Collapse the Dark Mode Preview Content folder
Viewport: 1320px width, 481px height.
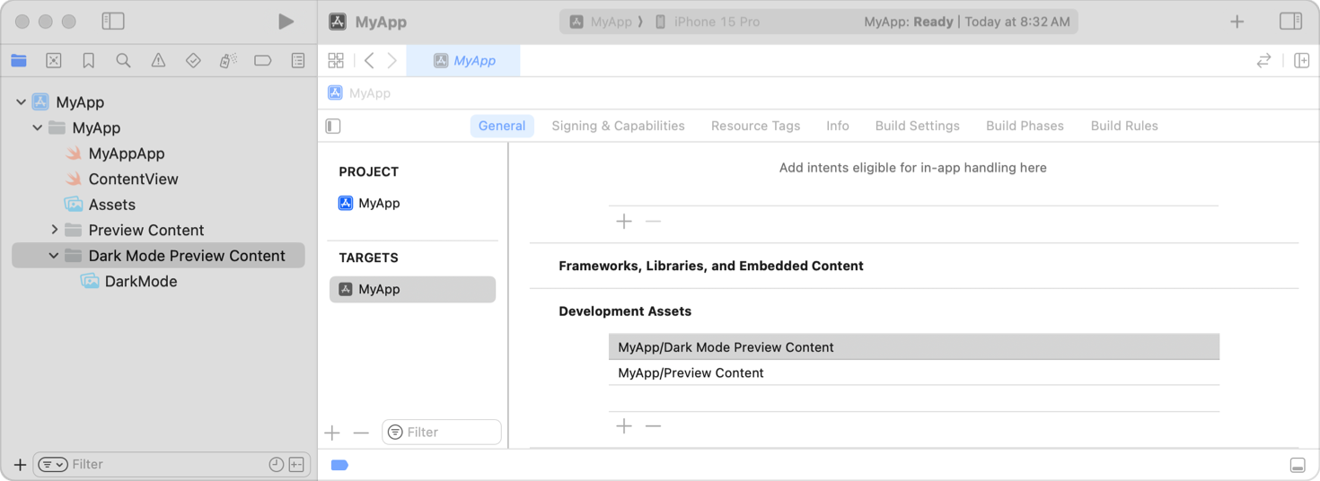[x=54, y=256]
